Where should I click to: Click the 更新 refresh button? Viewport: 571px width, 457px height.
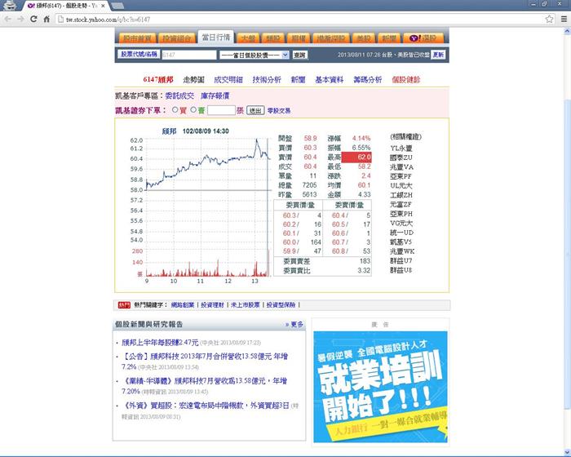click(438, 55)
